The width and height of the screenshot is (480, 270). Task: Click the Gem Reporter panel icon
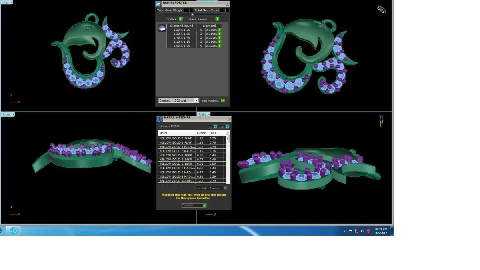click(x=158, y=4)
